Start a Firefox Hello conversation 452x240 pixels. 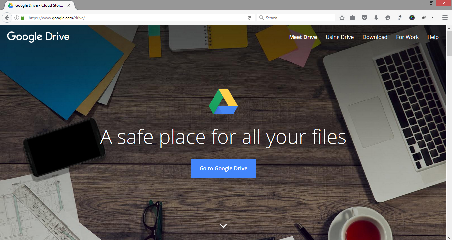[388, 17]
